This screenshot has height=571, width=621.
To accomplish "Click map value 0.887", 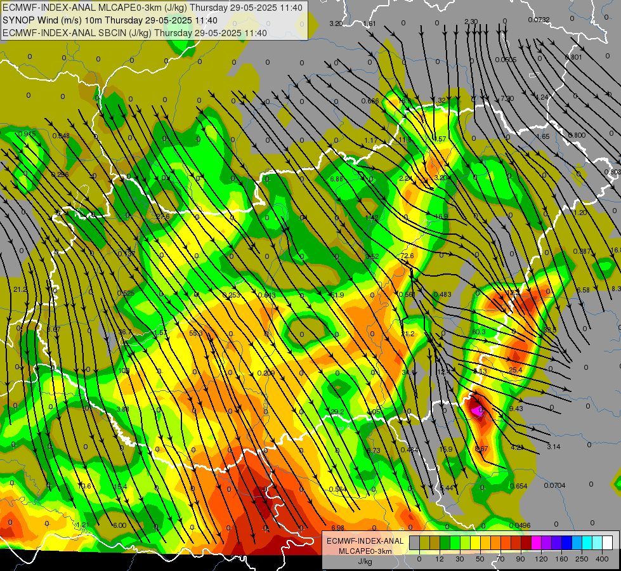I will tap(582, 252).
